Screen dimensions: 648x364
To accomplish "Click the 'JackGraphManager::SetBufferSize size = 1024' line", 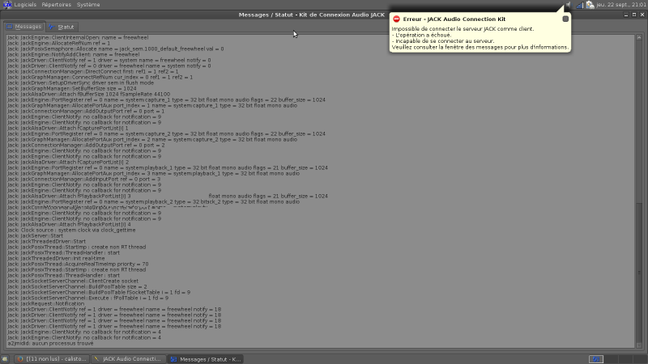I will click(71, 88).
